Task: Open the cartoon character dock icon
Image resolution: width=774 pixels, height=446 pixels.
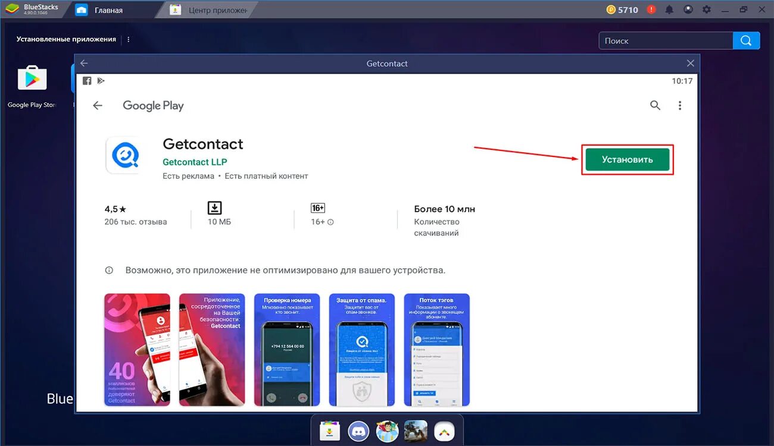Action: coord(387,431)
